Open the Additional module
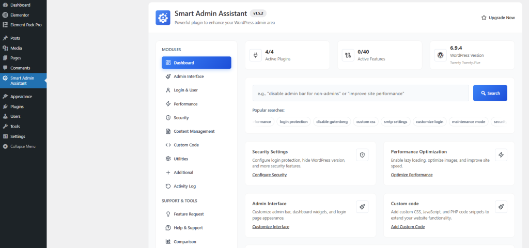 point(196,173)
